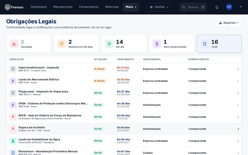This screenshot has height=155, width=248.
Task: Click the MT user avatar
Action: click(229, 7)
